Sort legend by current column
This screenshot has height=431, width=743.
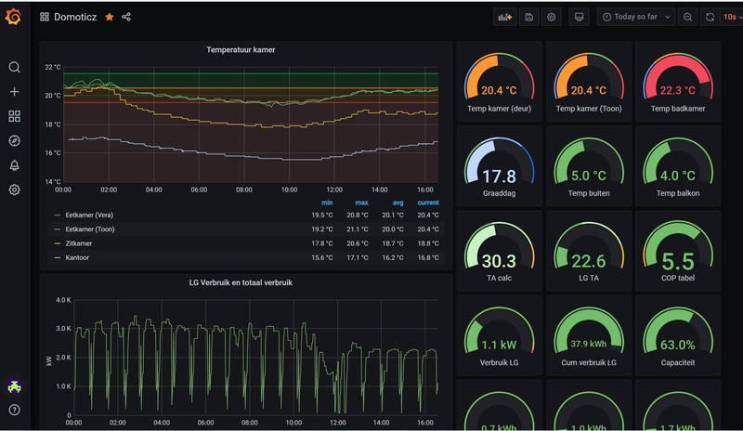[x=428, y=202]
